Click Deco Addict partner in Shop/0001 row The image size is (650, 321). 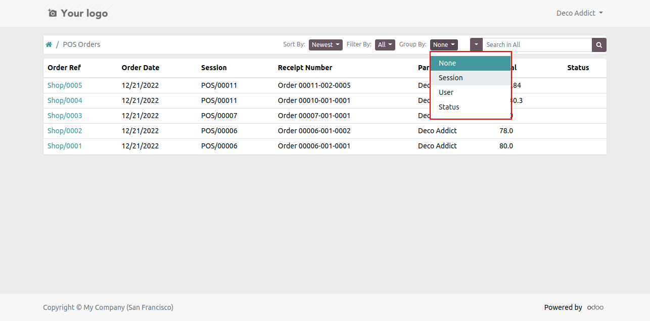point(437,146)
